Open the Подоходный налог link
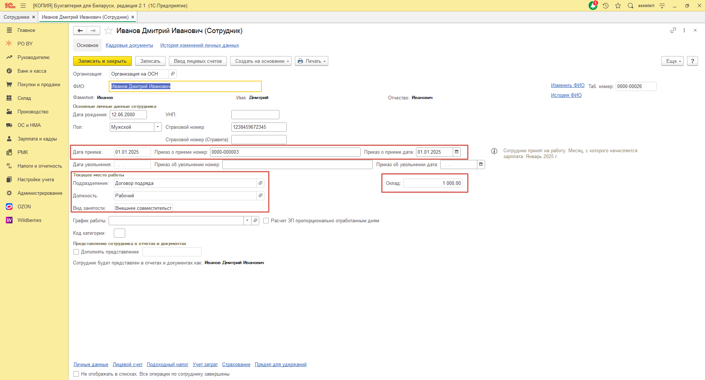Image resolution: width=705 pixels, height=380 pixels. [x=167, y=365]
